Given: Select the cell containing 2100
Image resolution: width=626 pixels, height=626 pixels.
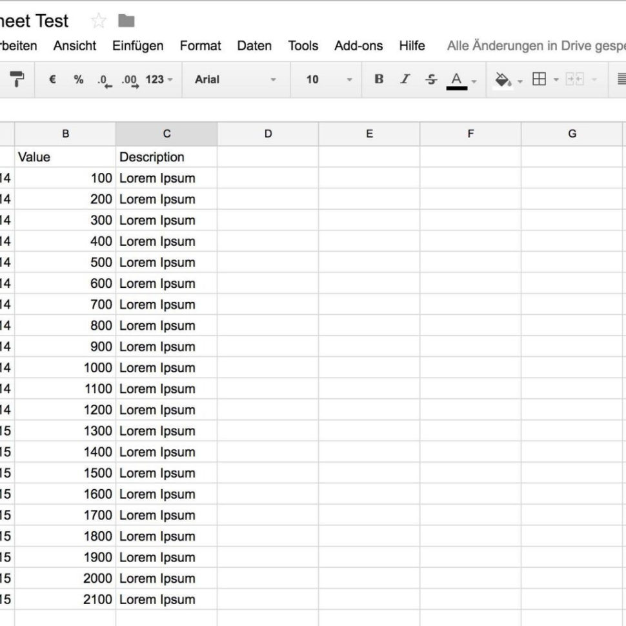Looking at the screenshot, I should tap(65, 600).
